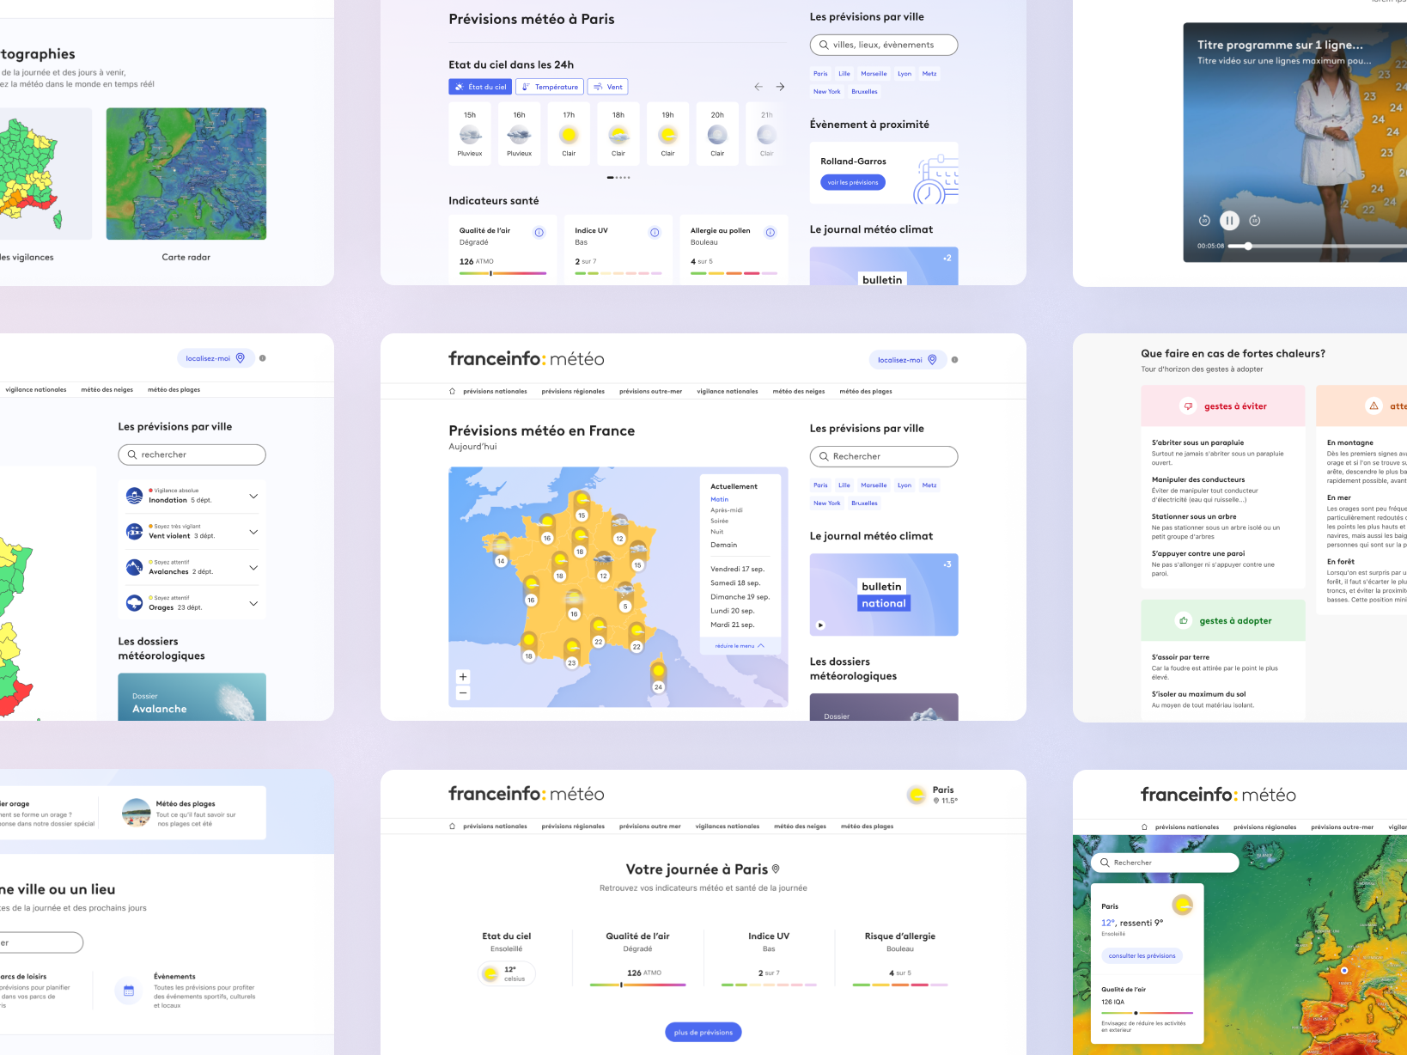Viewport: 1407px width, 1055px height.
Task: Click the Évènements calendar icon
Action: pyautogui.click(x=129, y=991)
